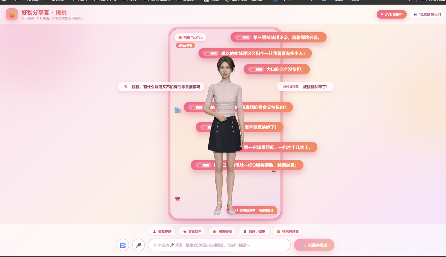This screenshot has height=257, width=446.
Task: Trigger the 桃桃开场白 chip
Action: (x=287, y=232)
